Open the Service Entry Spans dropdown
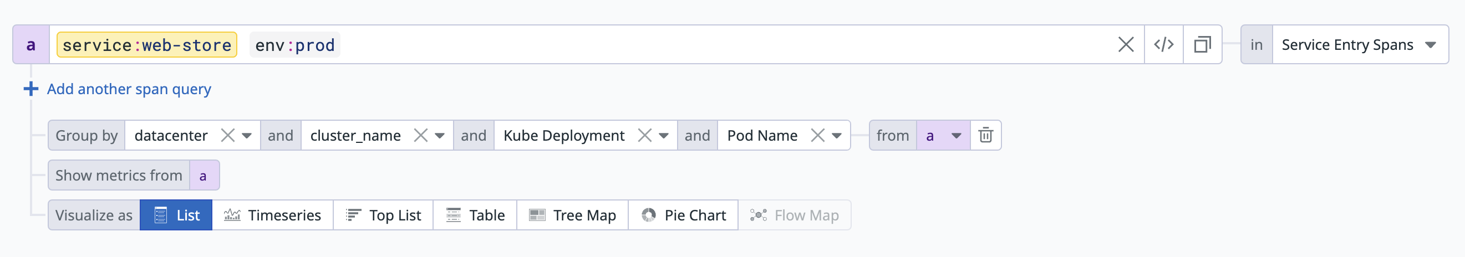Image resolution: width=1465 pixels, height=257 pixels. (1359, 44)
